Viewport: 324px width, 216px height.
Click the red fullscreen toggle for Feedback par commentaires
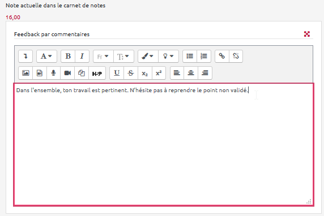pos(307,34)
